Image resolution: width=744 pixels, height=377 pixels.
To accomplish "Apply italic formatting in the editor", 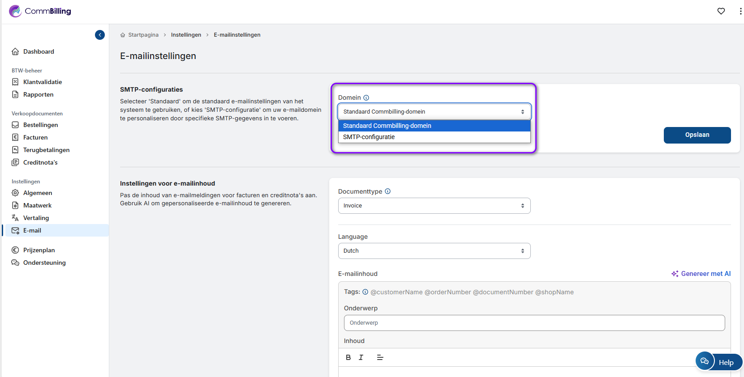I will click(x=361, y=357).
